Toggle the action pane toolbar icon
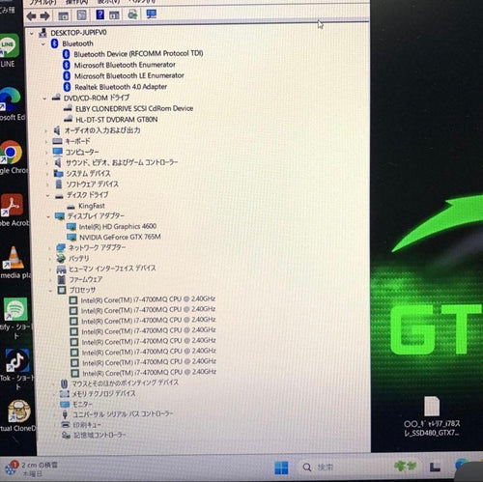This screenshot has width=483, height=482. pyautogui.click(x=114, y=14)
